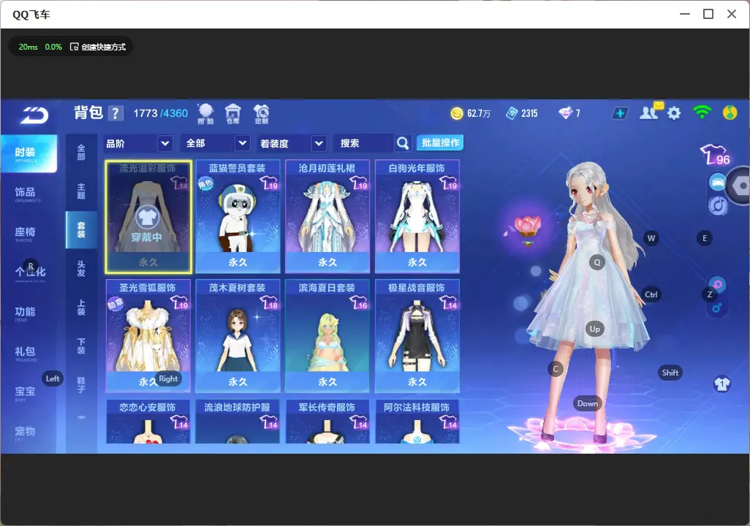Select the 极星战音服饰 outfit card
750x526 pixels.
tap(417, 336)
